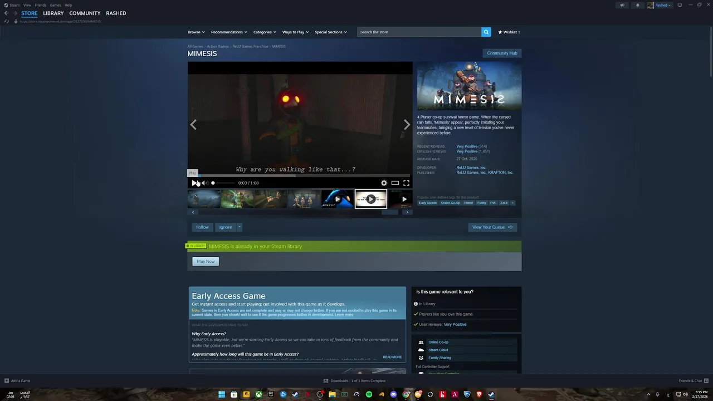The image size is (713, 401).
Task: Open the COMMUNITY tab
Action: (x=85, y=13)
